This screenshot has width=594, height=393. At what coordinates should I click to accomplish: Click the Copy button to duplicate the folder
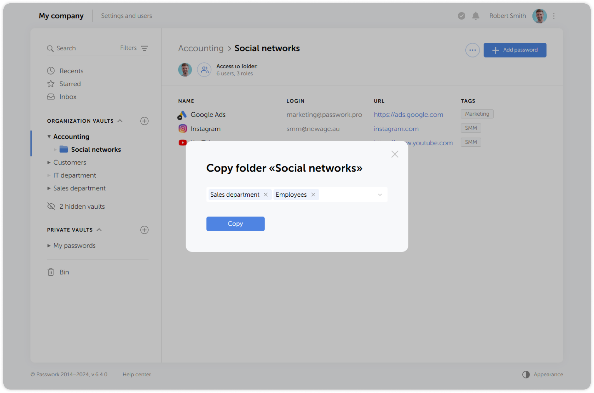pos(235,224)
